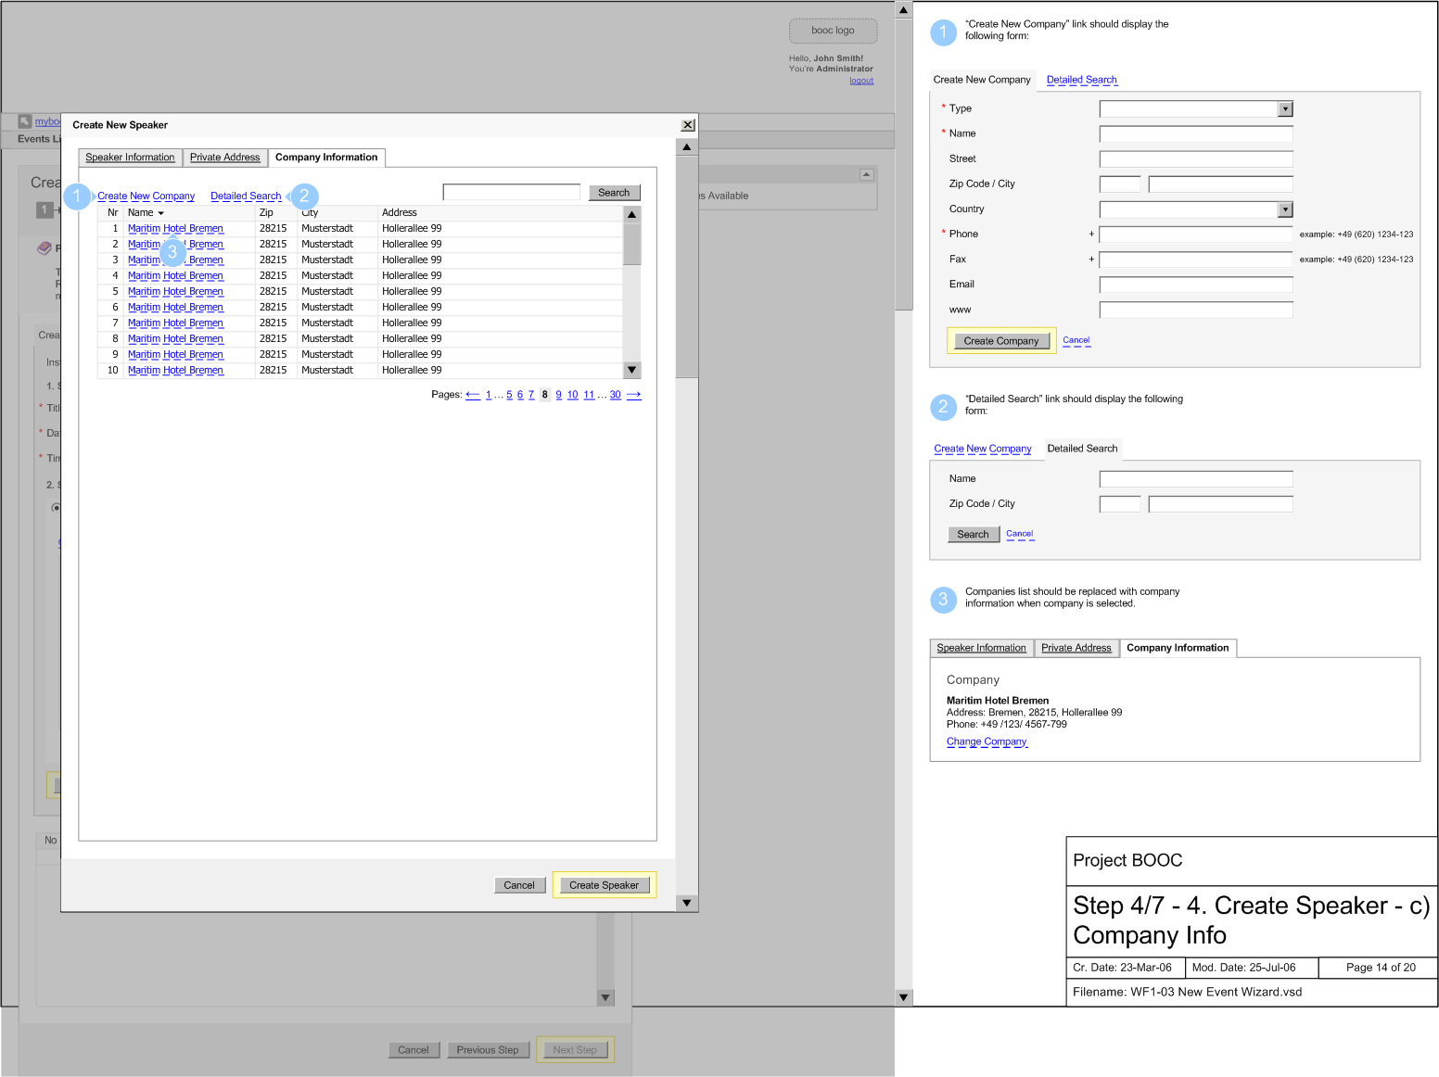This screenshot has width=1439, height=1077.
Task: Click the booc logo
Action: (833, 31)
